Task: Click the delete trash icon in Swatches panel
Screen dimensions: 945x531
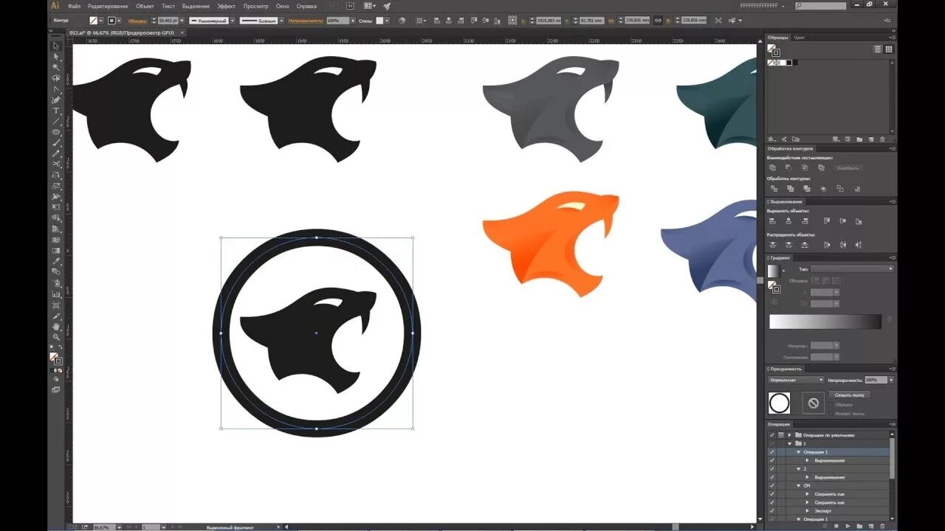Action: [x=882, y=139]
